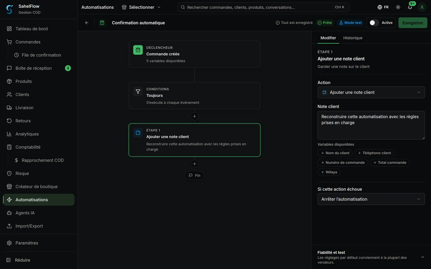Screen dimensions: 431x269
Task: Expand the Fiabilité et test section
Action: (371, 257)
